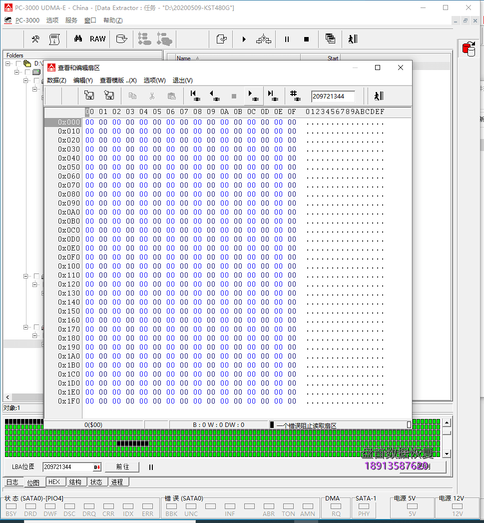The height and width of the screenshot is (523, 484).
Task: Jump to the first sector
Action: tap(195, 96)
